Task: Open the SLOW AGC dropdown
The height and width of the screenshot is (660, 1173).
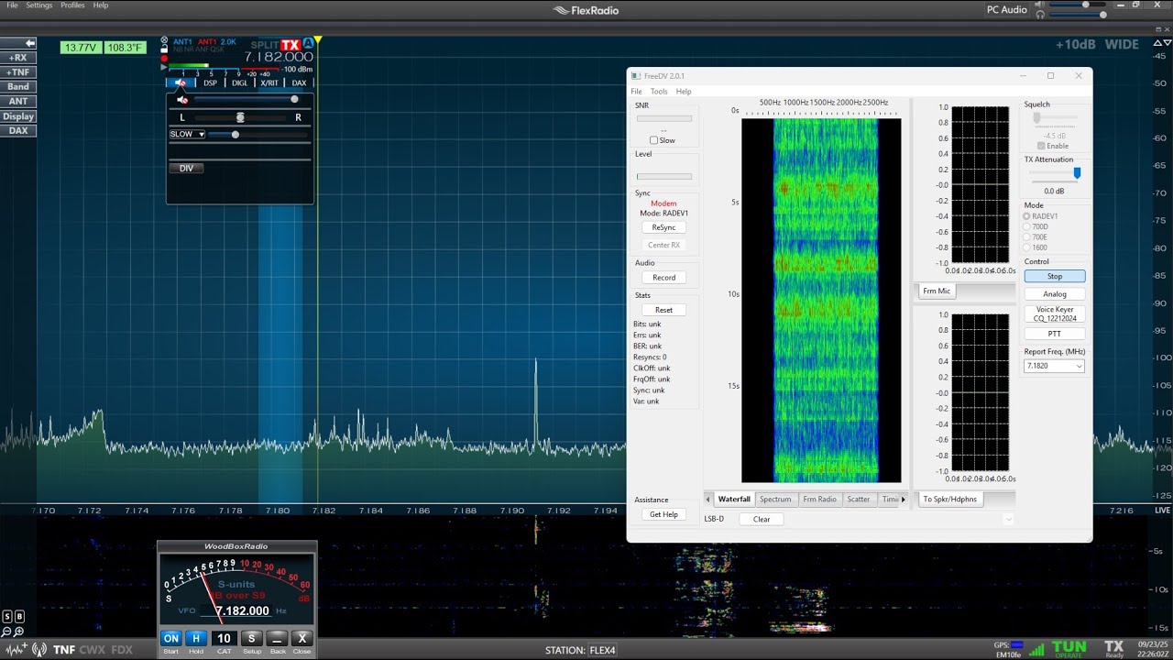Action: [188, 134]
